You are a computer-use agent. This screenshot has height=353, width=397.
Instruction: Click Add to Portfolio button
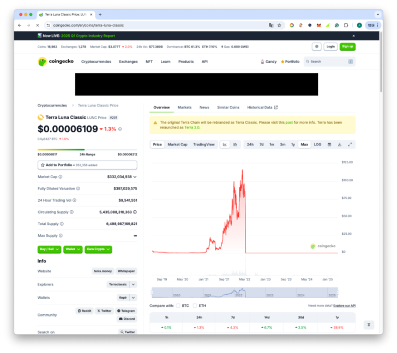click(x=87, y=165)
